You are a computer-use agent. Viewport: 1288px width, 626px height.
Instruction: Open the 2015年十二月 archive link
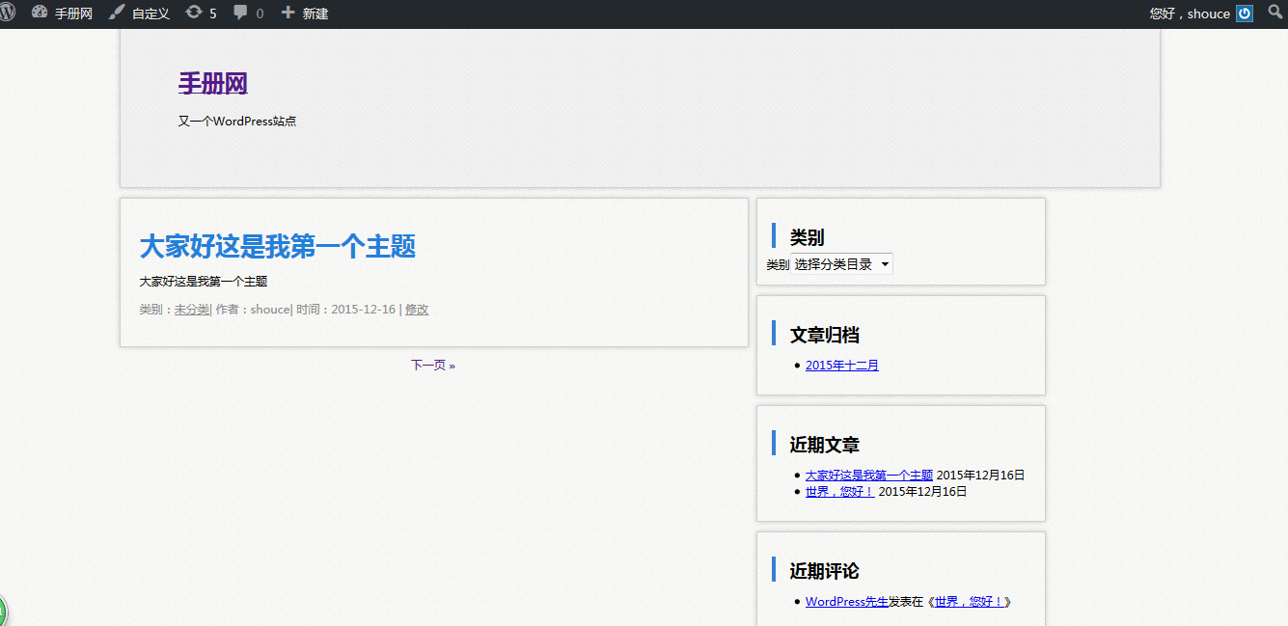click(x=841, y=366)
